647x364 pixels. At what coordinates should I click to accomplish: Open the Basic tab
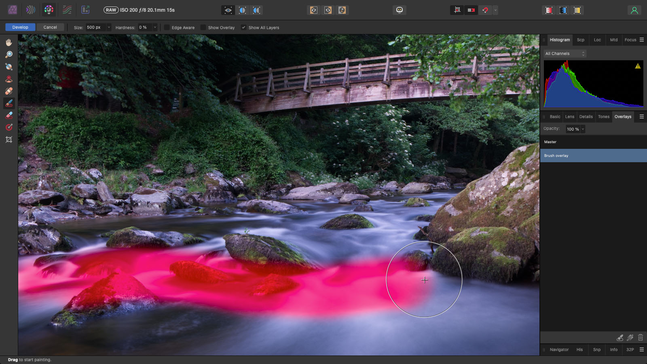(555, 116)
